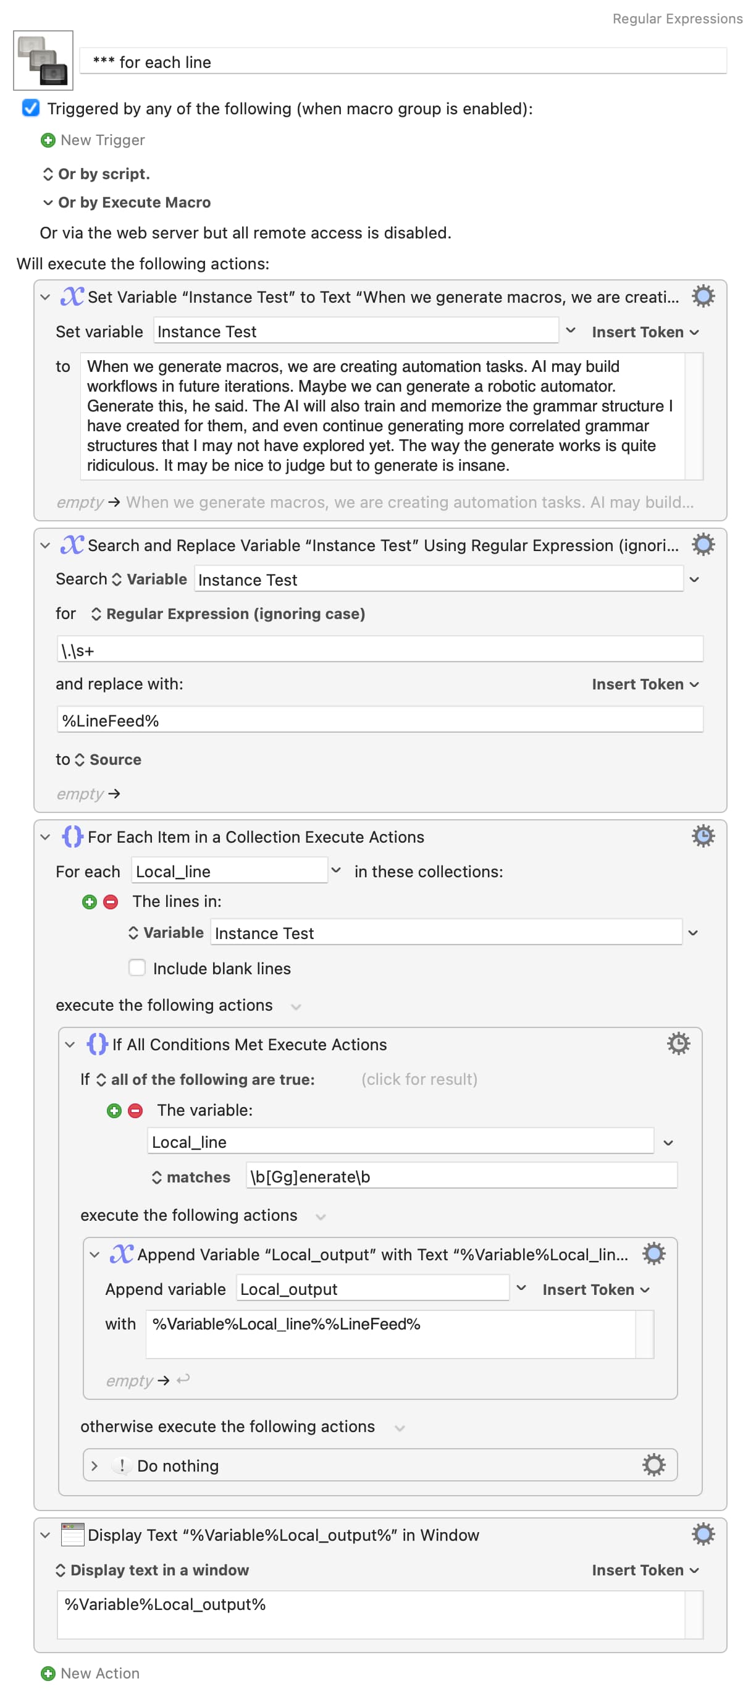Collapse the Display Text in Window action
This screenshot has width=756, height=1694.
(44, 1535)
